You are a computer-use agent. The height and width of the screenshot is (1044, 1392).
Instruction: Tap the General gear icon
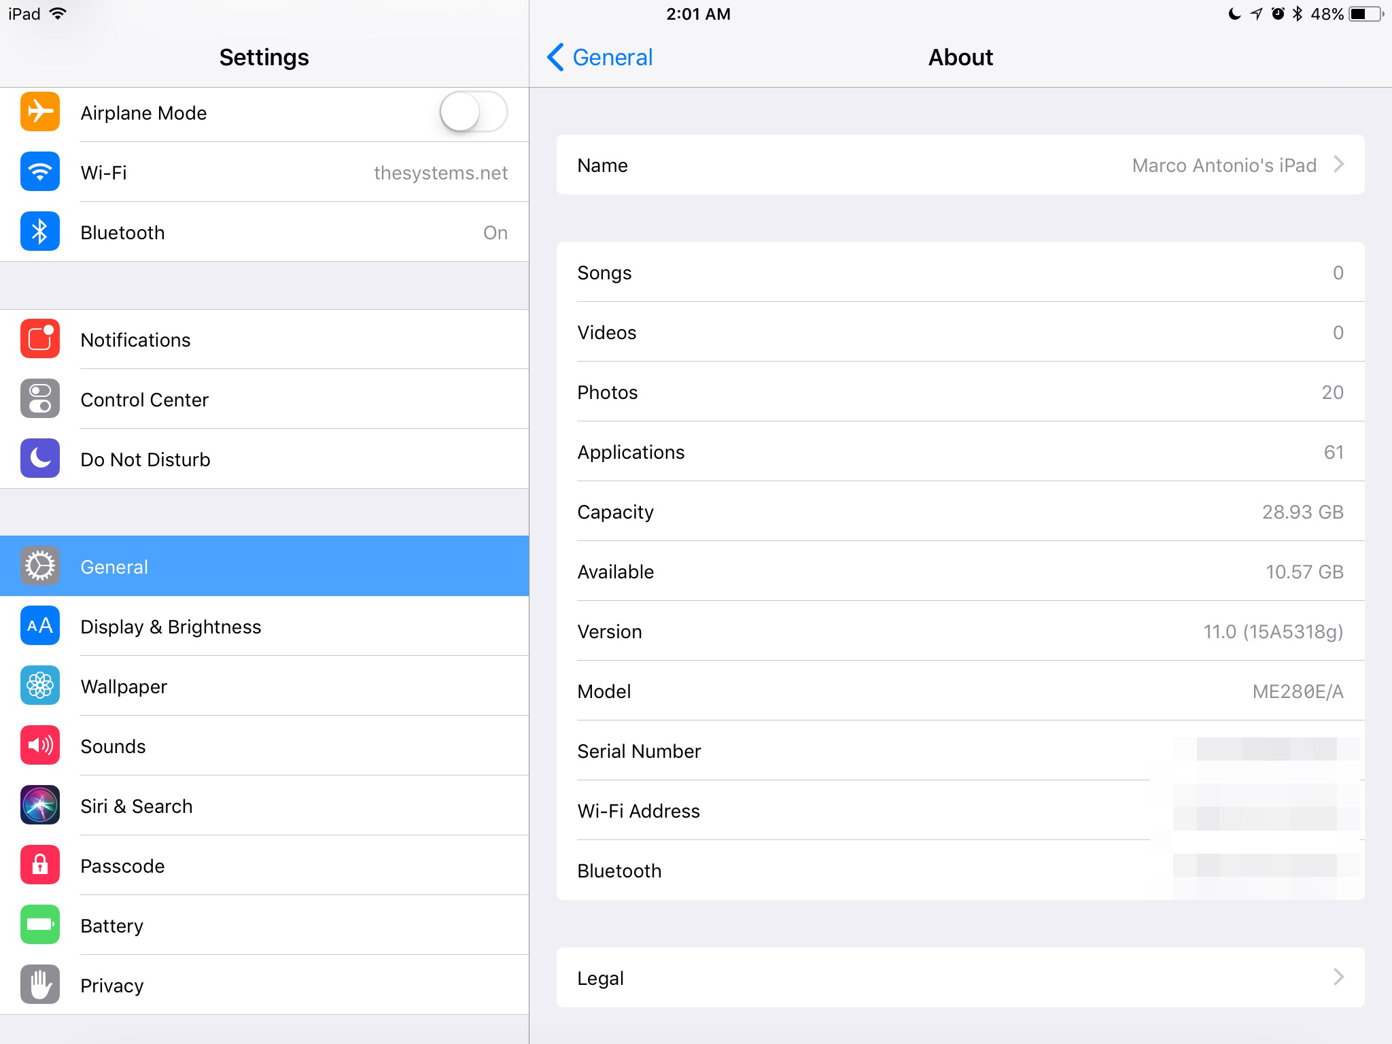(x=40, y=565)
